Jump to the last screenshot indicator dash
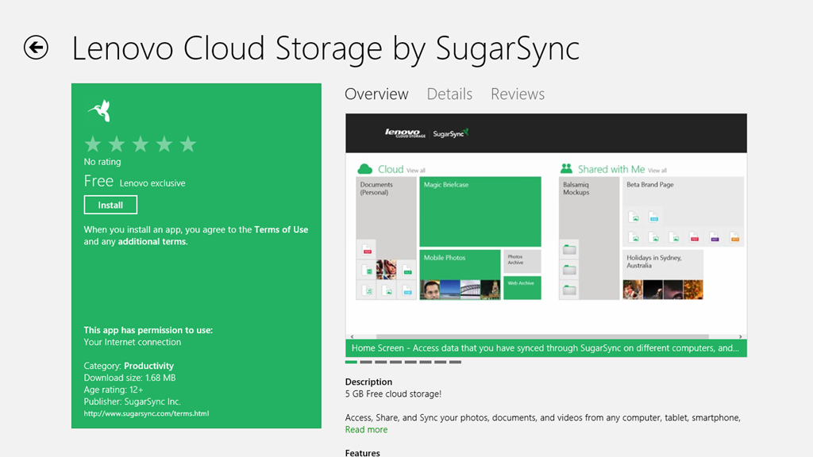The width and height of the screenshot is (813, 457). coord(455,362)
